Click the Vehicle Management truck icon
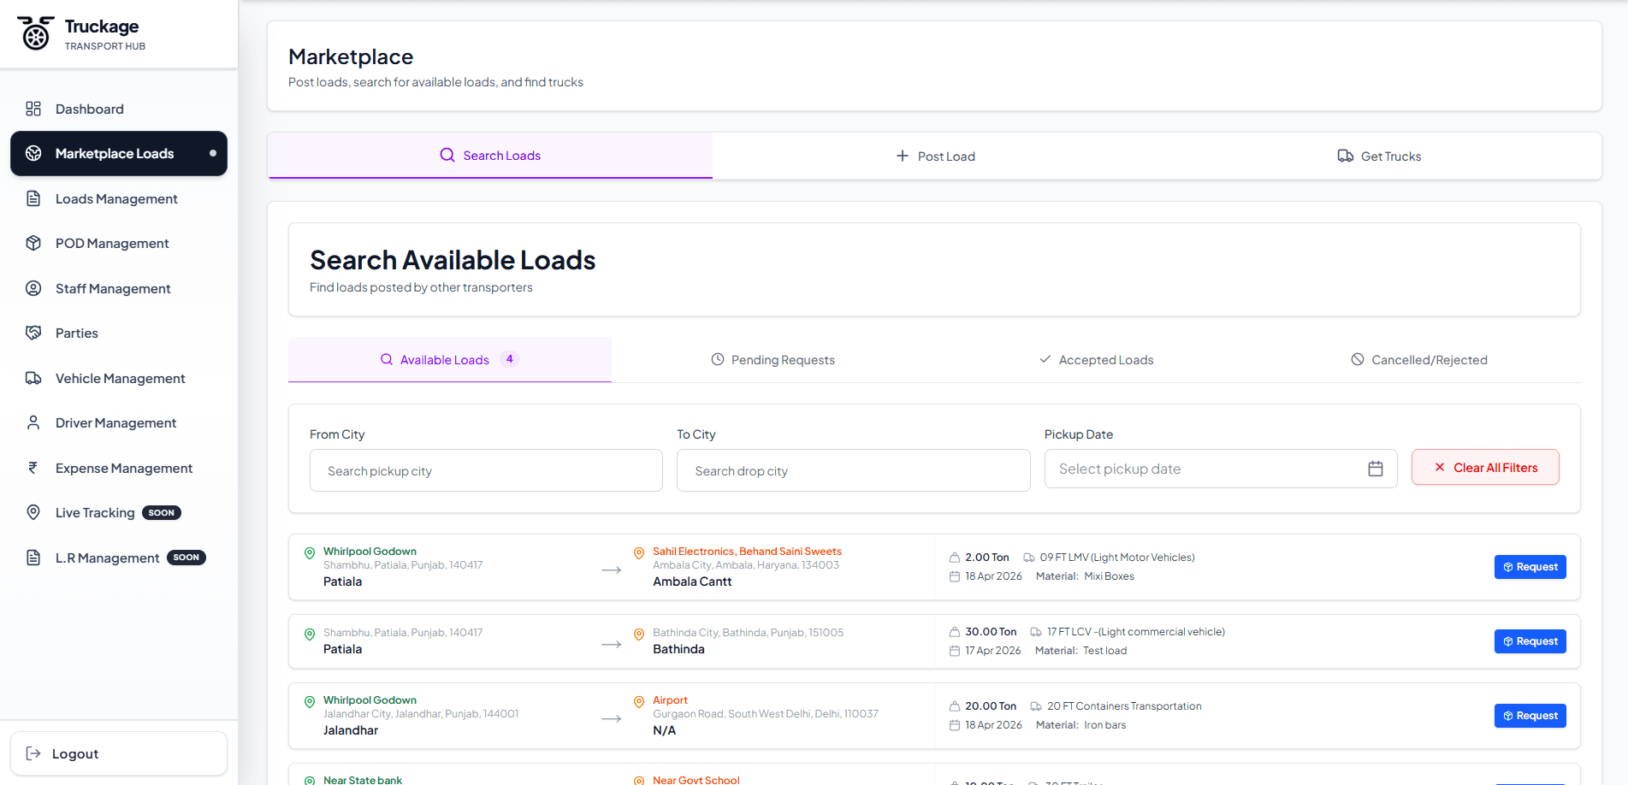 [x=33, y=378]
